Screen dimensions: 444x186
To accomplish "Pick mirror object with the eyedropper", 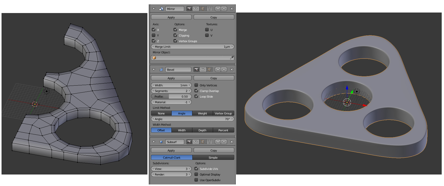I will click(x=232, y=58).
